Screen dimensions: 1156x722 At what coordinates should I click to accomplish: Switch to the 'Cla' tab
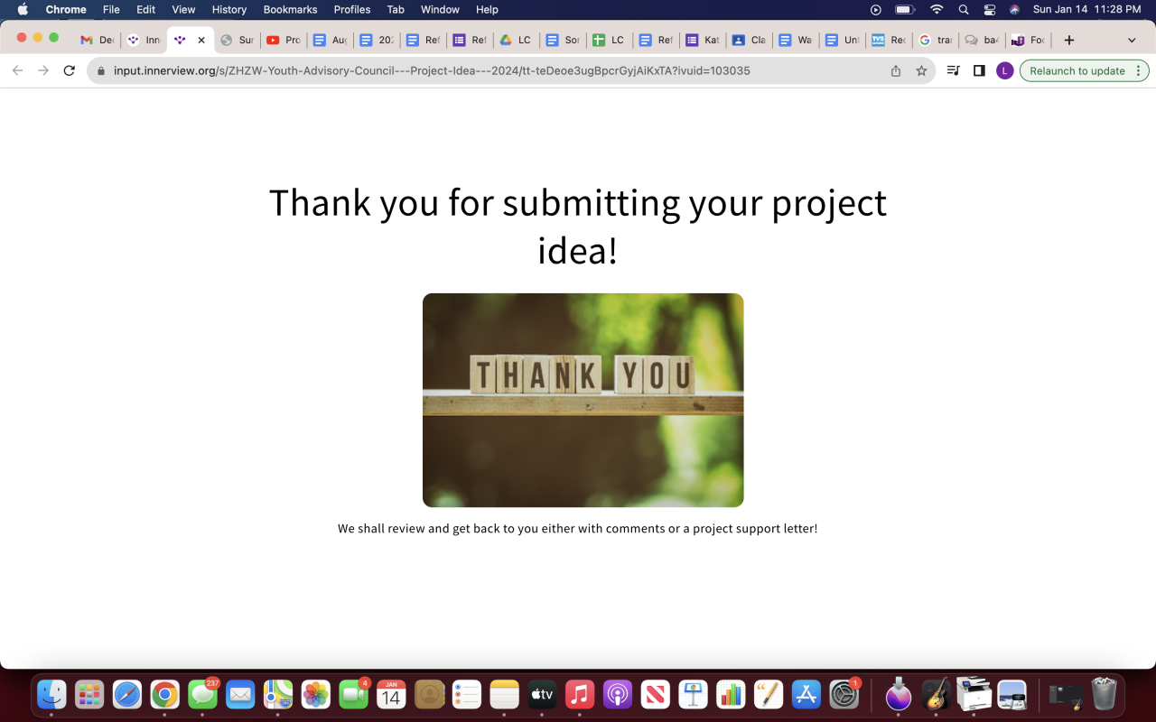[748, 40]
